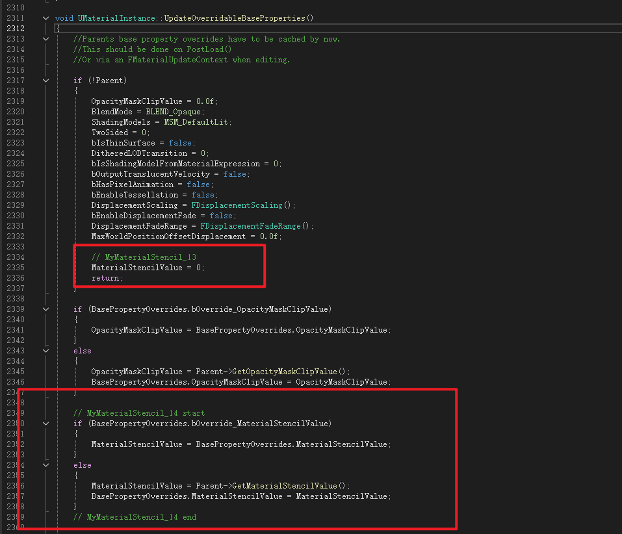622x534 pixels.
Task: Click line number 2317 in the gutter
Action: (x=16, y=81)
